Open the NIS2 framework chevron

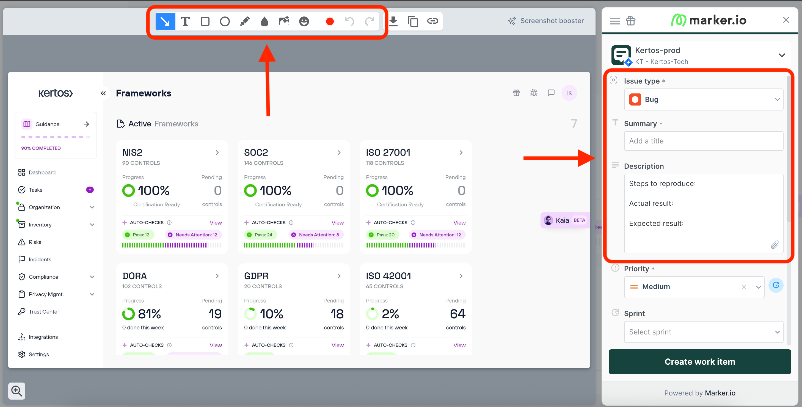point(217,153)
